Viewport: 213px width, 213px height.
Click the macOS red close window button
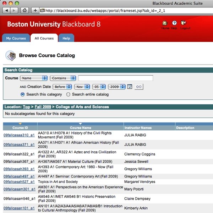click(5, 3)
